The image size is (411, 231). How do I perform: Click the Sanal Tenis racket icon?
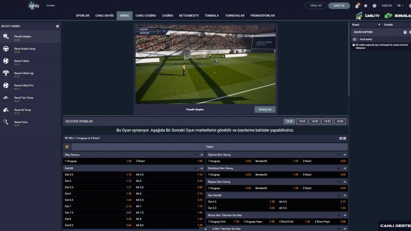tap(6, 122)
